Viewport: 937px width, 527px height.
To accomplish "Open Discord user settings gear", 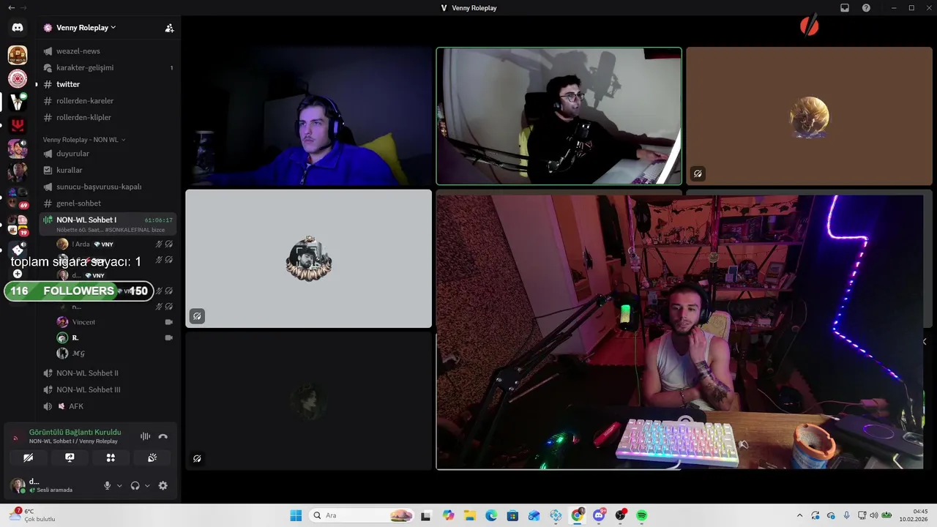I will coord(163,485).
